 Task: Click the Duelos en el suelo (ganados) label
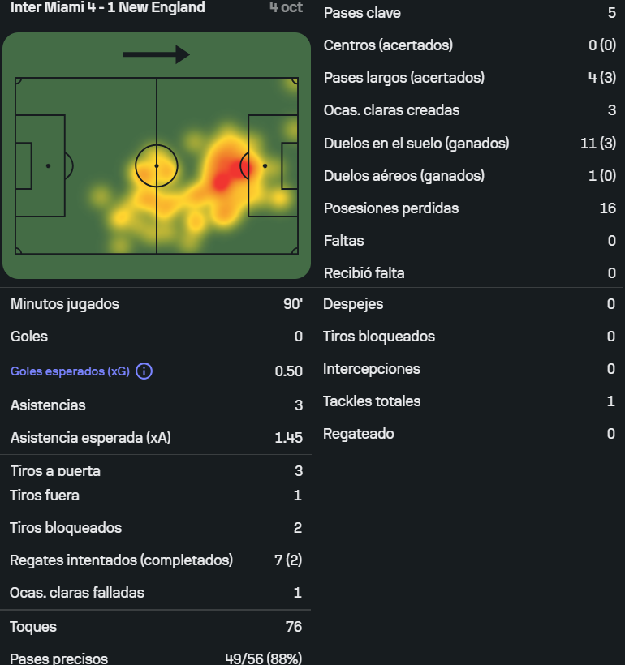click(416, 144)
